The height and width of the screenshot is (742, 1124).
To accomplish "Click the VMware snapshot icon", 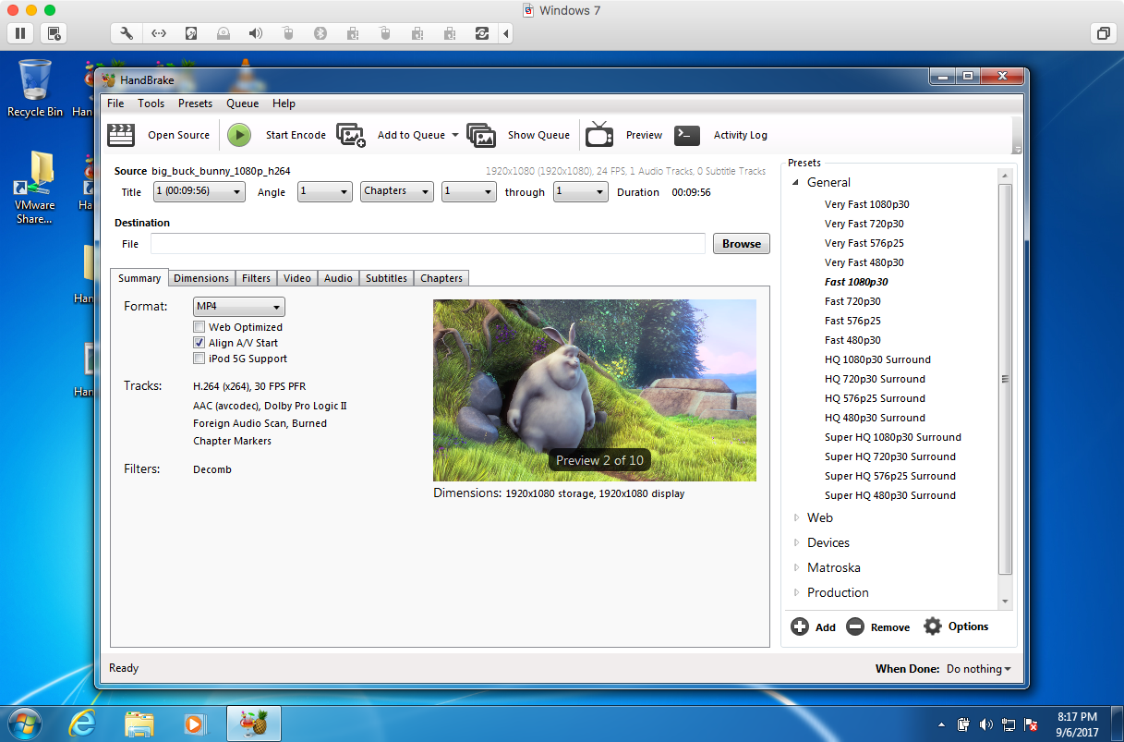I will pos(54,33).
